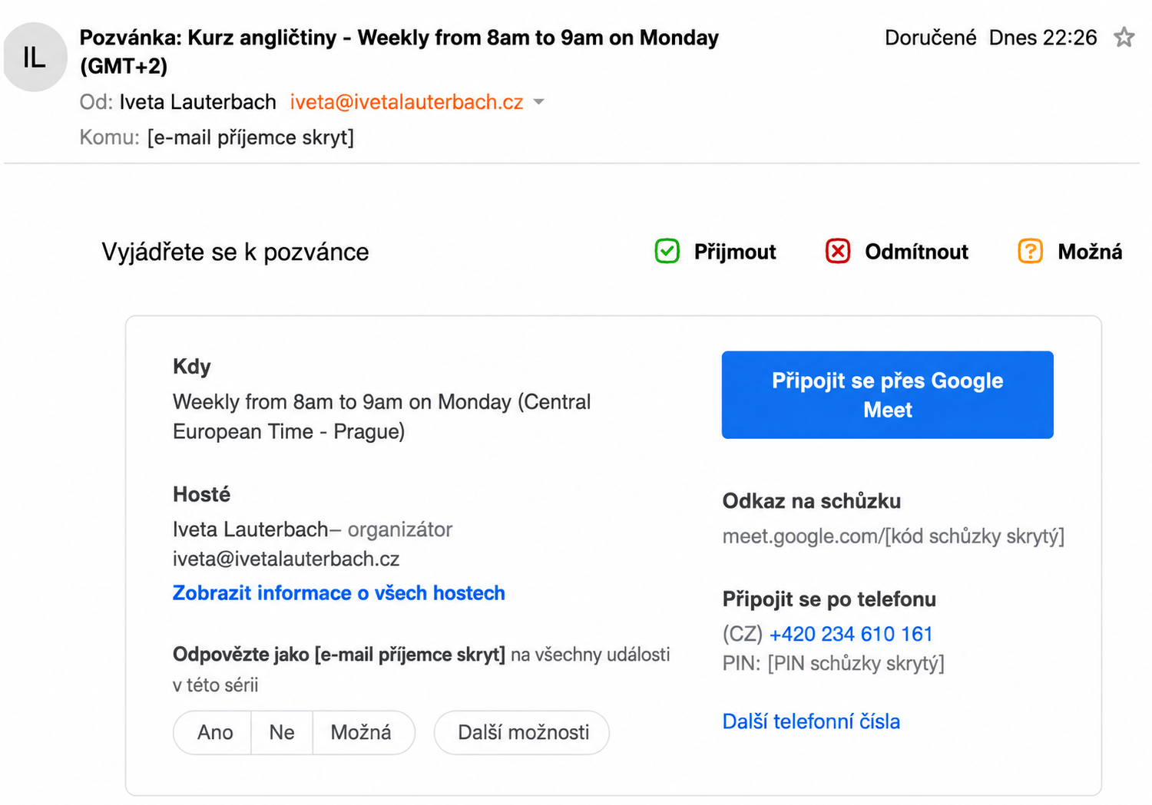Star this invitation email

1124,37
